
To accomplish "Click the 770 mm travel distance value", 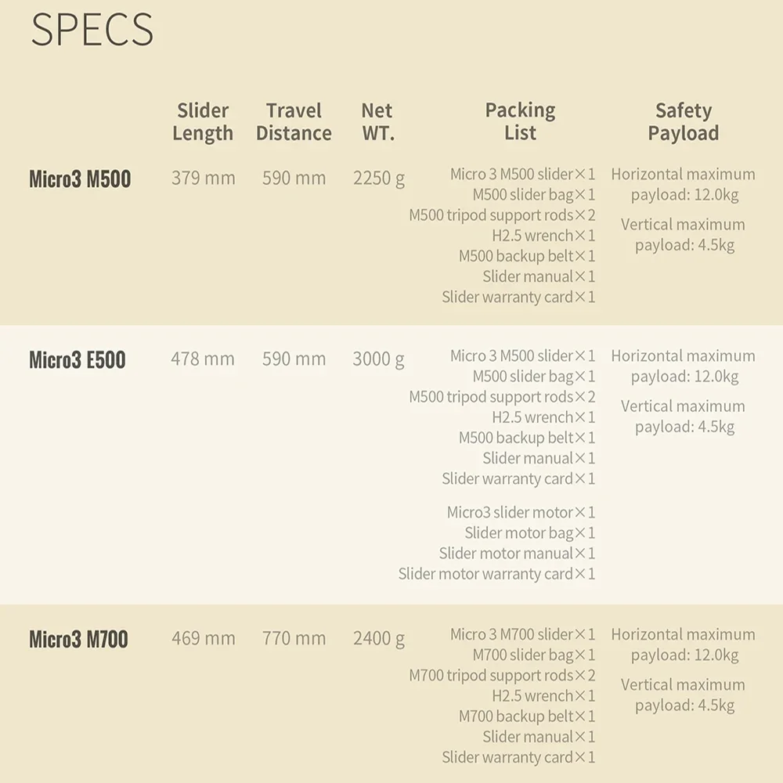I will tap(294, 638).
